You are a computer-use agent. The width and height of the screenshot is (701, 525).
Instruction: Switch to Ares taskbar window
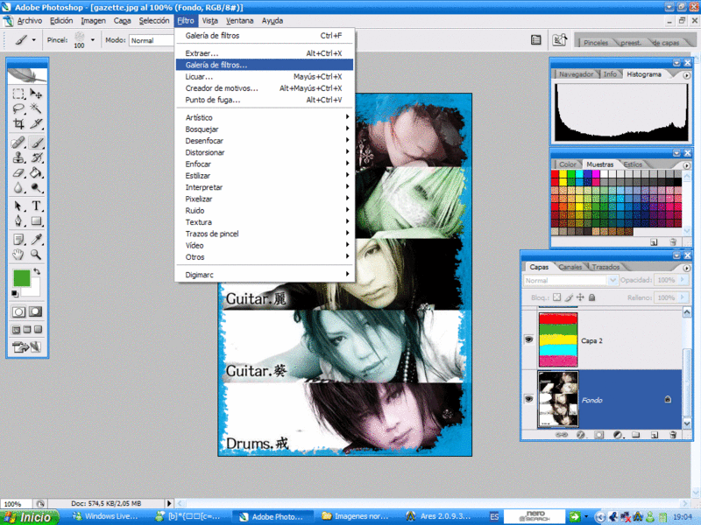point(438,516)
